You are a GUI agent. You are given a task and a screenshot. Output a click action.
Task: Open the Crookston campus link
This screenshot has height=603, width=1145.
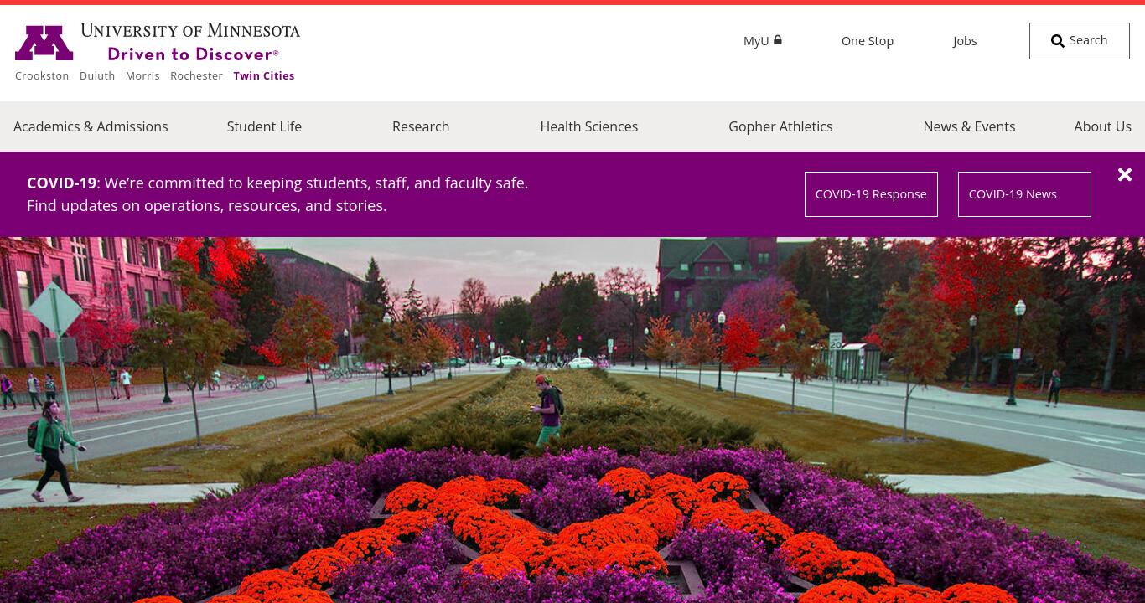[42, 75]
